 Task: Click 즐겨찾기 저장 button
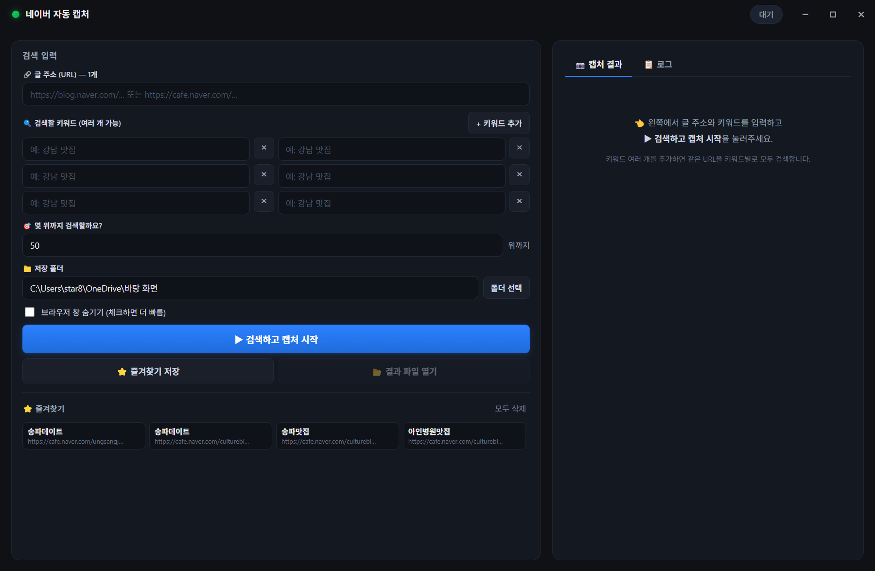tap(148, 371)
